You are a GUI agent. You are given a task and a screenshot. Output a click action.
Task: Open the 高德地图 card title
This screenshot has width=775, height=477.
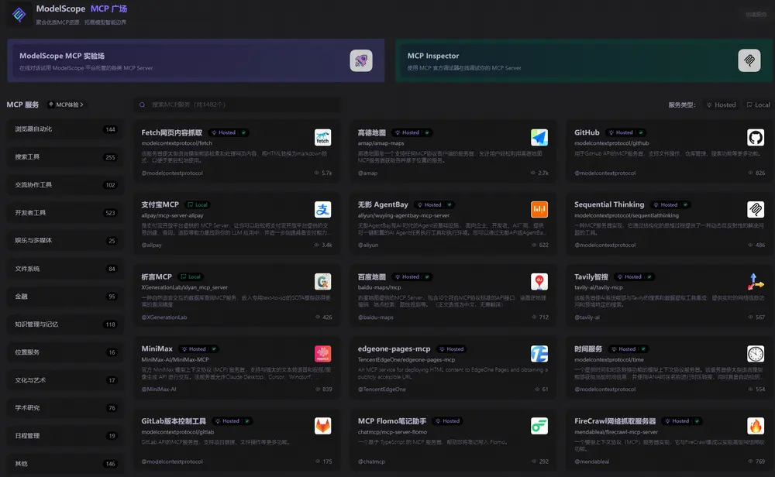pos(372,132)
